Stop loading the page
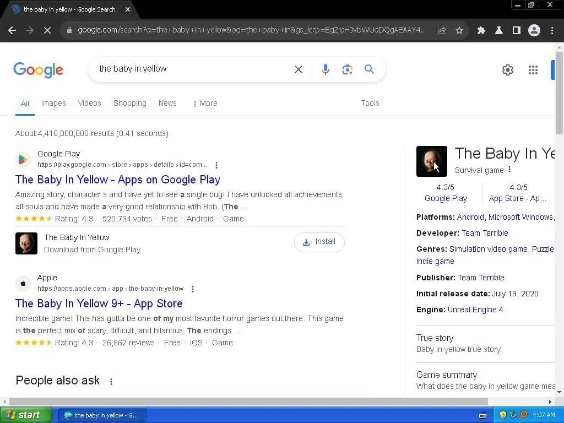Viewport: 564px width, 423px height. tap(47, 31)
